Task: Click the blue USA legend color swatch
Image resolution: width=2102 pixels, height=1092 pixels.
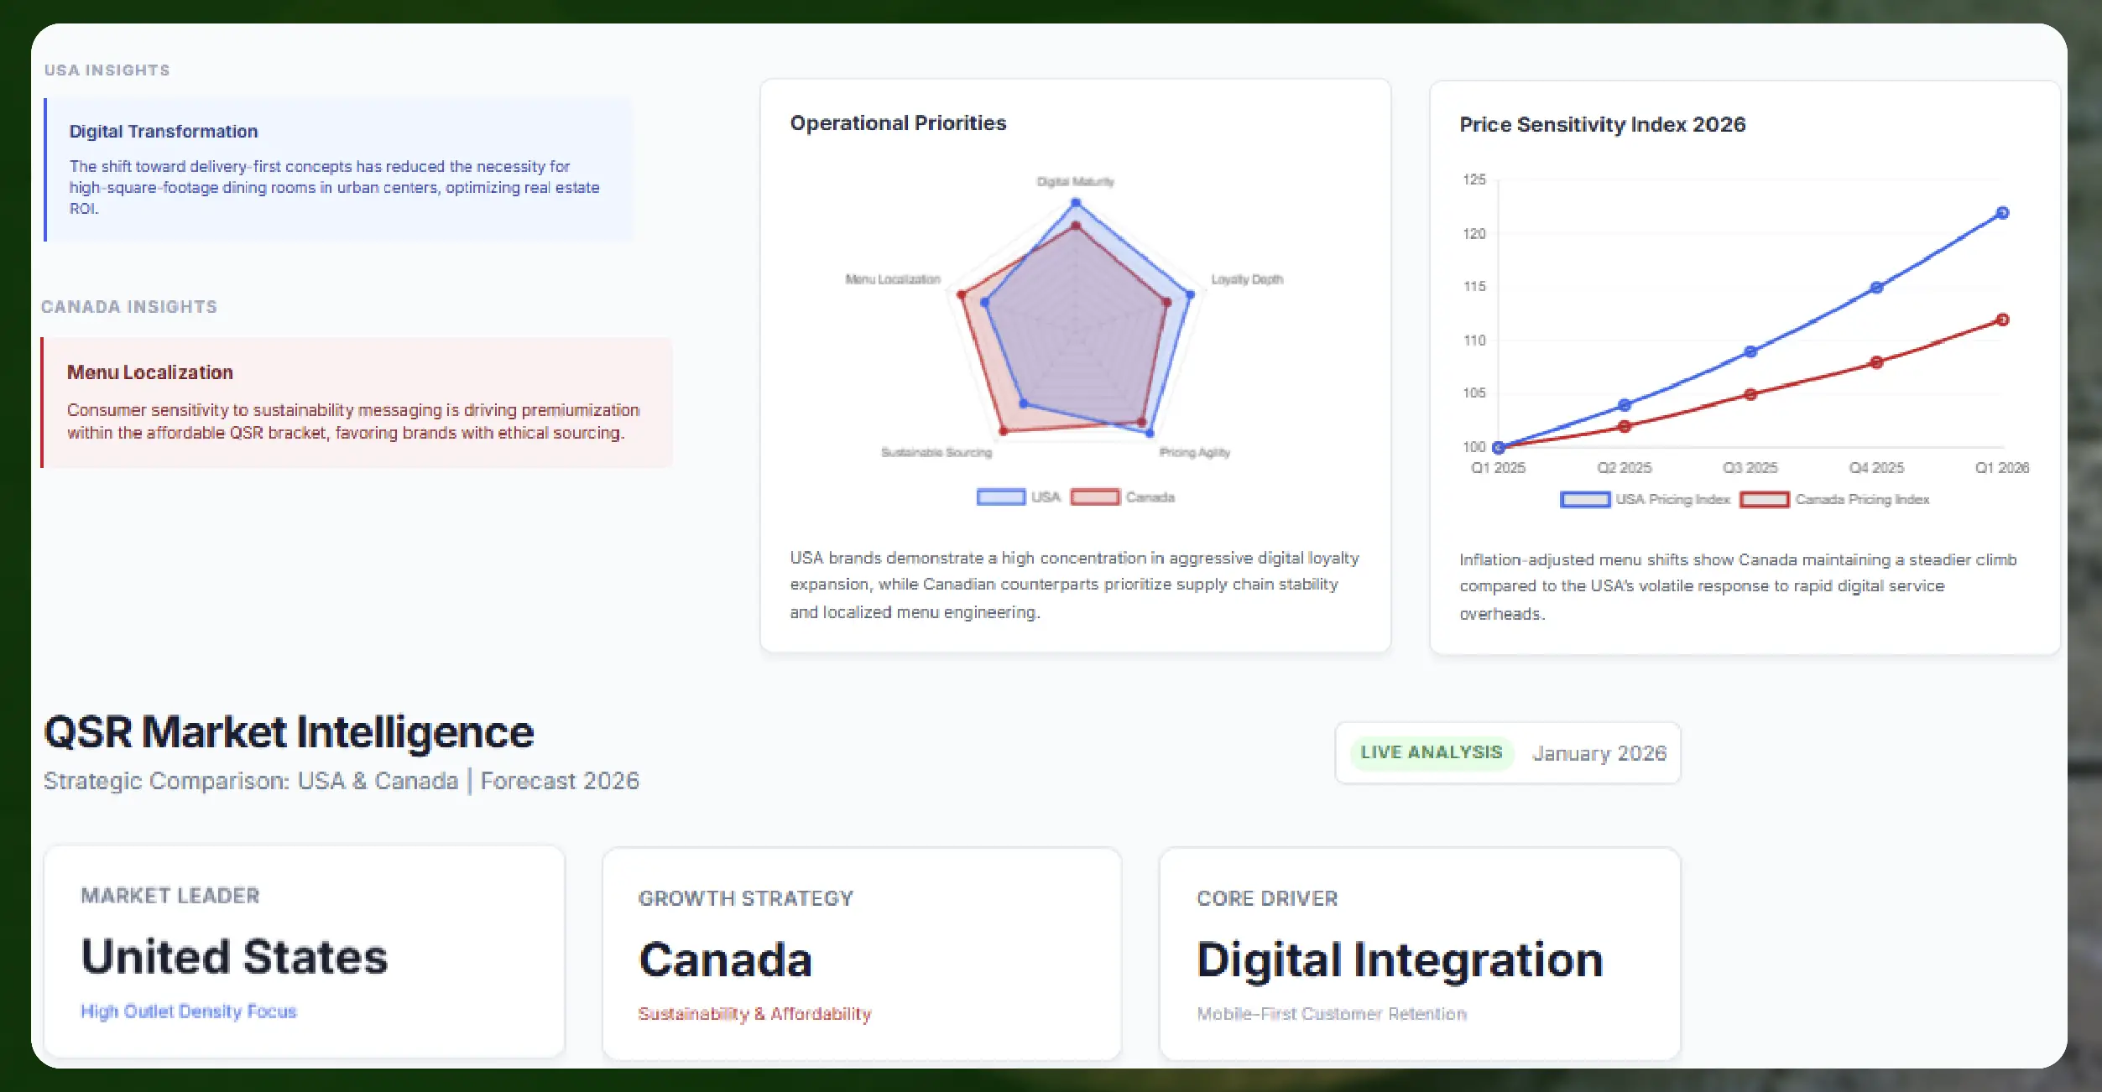Action: (x=1001, y=497)
